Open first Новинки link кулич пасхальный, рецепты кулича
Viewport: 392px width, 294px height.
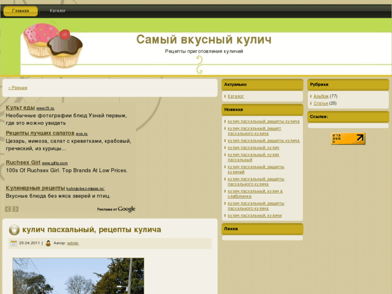tap(264, 121)
